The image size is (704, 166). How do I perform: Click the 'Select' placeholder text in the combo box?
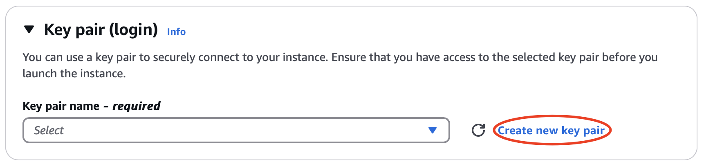tap(49, 130)
